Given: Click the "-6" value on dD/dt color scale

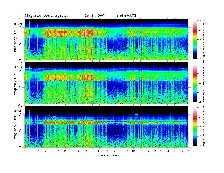Looking at the screenshot, I should pos(201,83).
